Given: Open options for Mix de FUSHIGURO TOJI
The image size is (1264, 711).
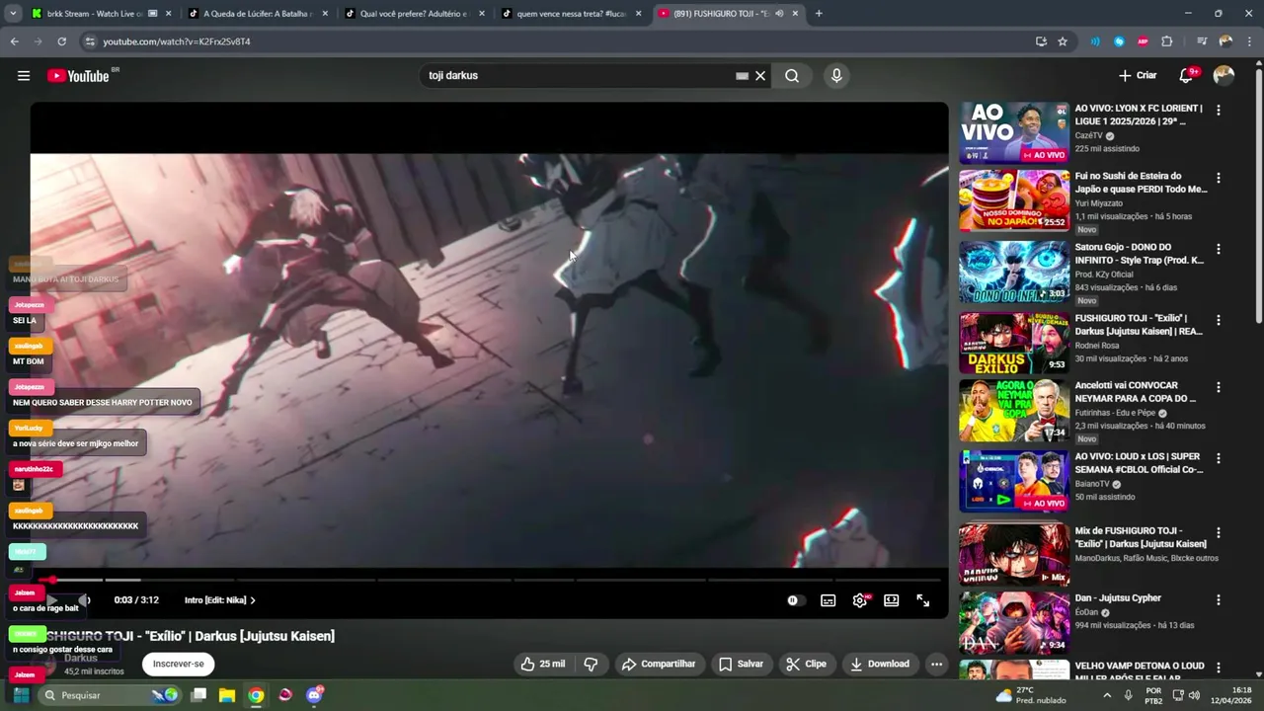Looking at the screenshot, I should coord(1219,532).
